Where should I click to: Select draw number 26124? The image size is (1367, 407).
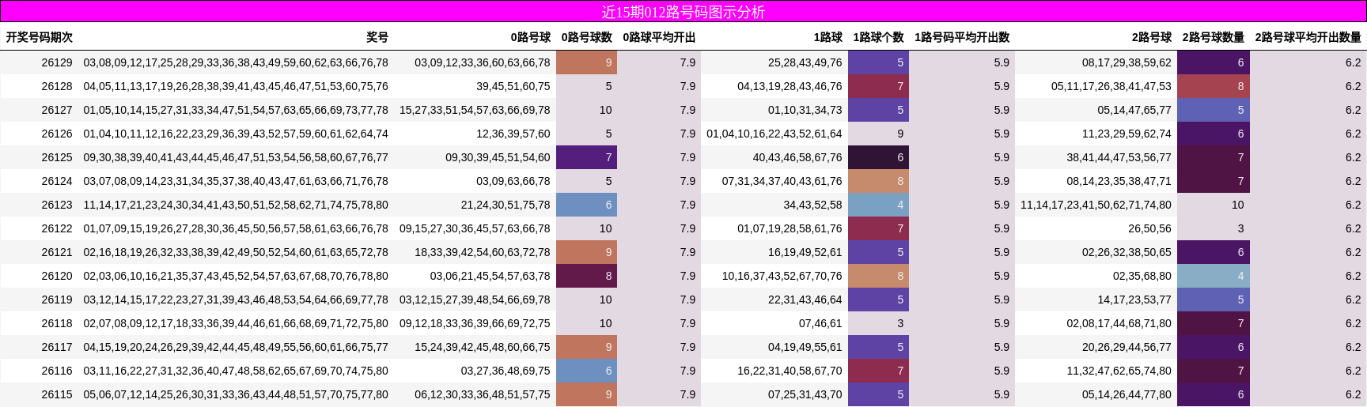[x=57, y=181]
